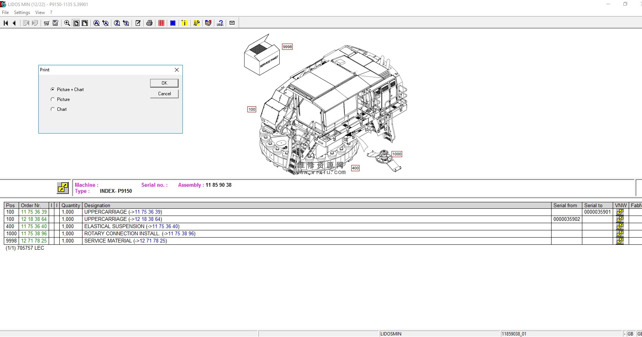The width and height of the screenshot is (642, 337).
Task: Click the envelope mail icon
Action: [232, 23]
